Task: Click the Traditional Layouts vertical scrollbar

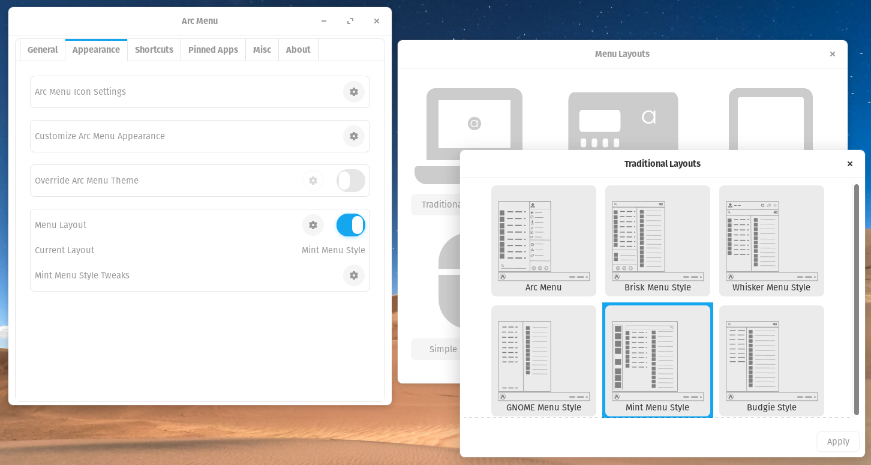Action: pyautogui.click(x=856, y=300)
